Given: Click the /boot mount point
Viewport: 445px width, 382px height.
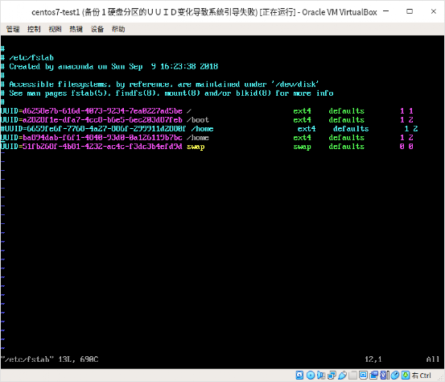Looking at the screenshot, I should [x=198, y=119].
